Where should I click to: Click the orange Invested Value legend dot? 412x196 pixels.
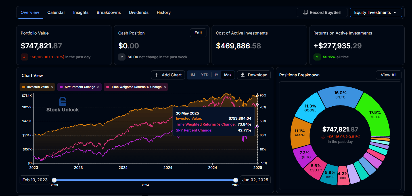24,87
